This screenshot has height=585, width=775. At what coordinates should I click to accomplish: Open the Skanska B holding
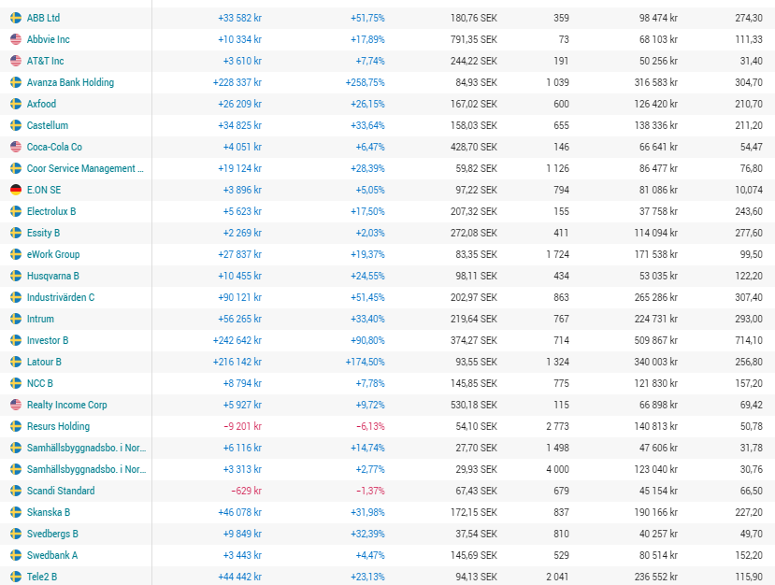pyautogui.click(x=49, y=512)
